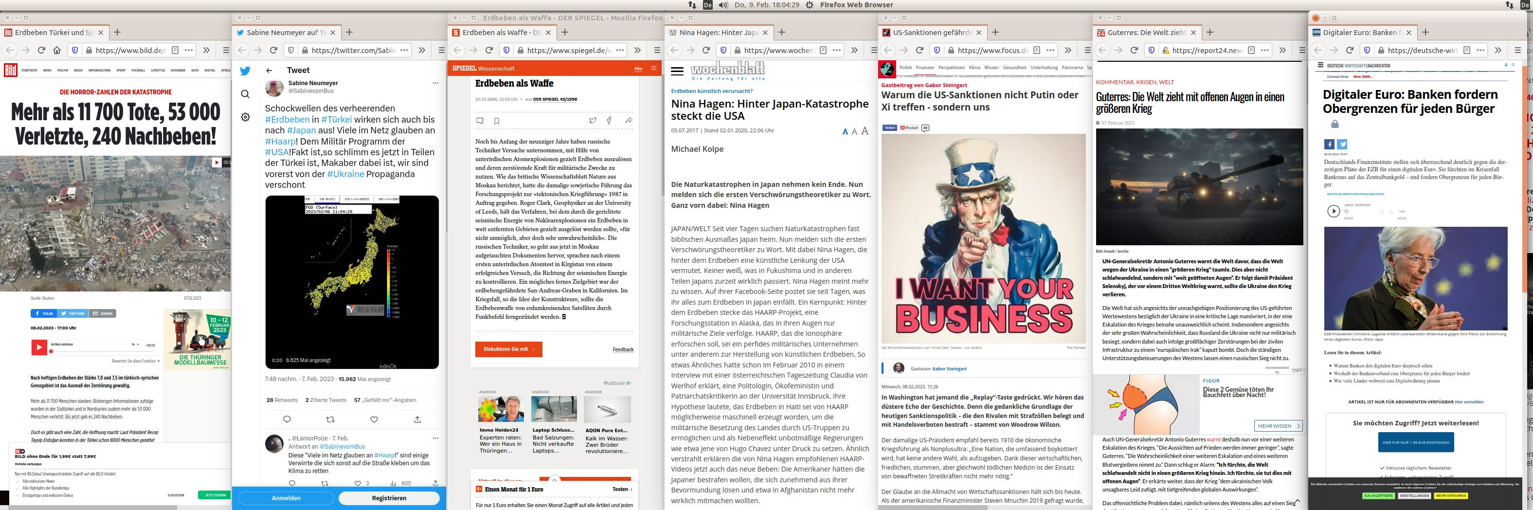This screenshot has height=510, width=1533.
Task: Toggle reader view in Bild window's address bar
Action: coord(175,51)
